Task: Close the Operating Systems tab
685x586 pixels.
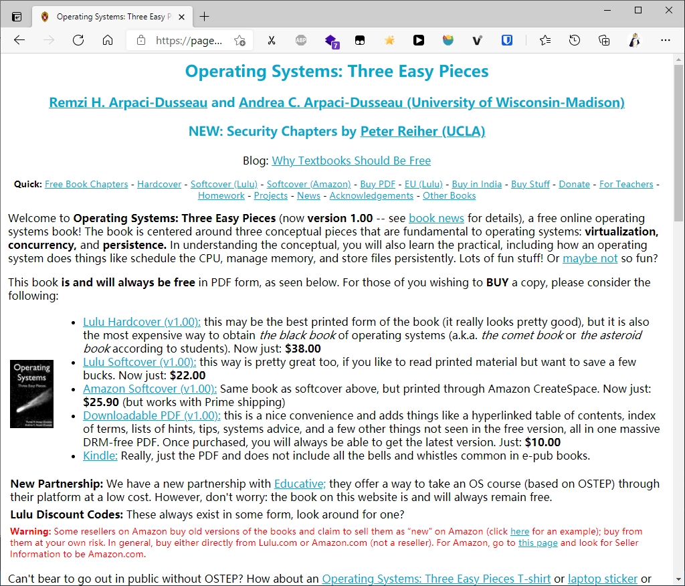Action: tap(182, 17)
